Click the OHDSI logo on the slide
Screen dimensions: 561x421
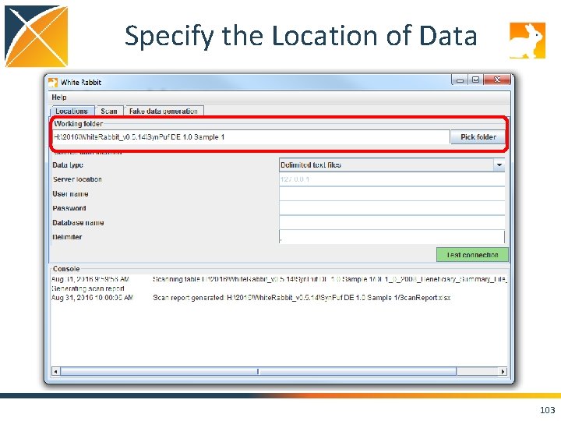36,36
